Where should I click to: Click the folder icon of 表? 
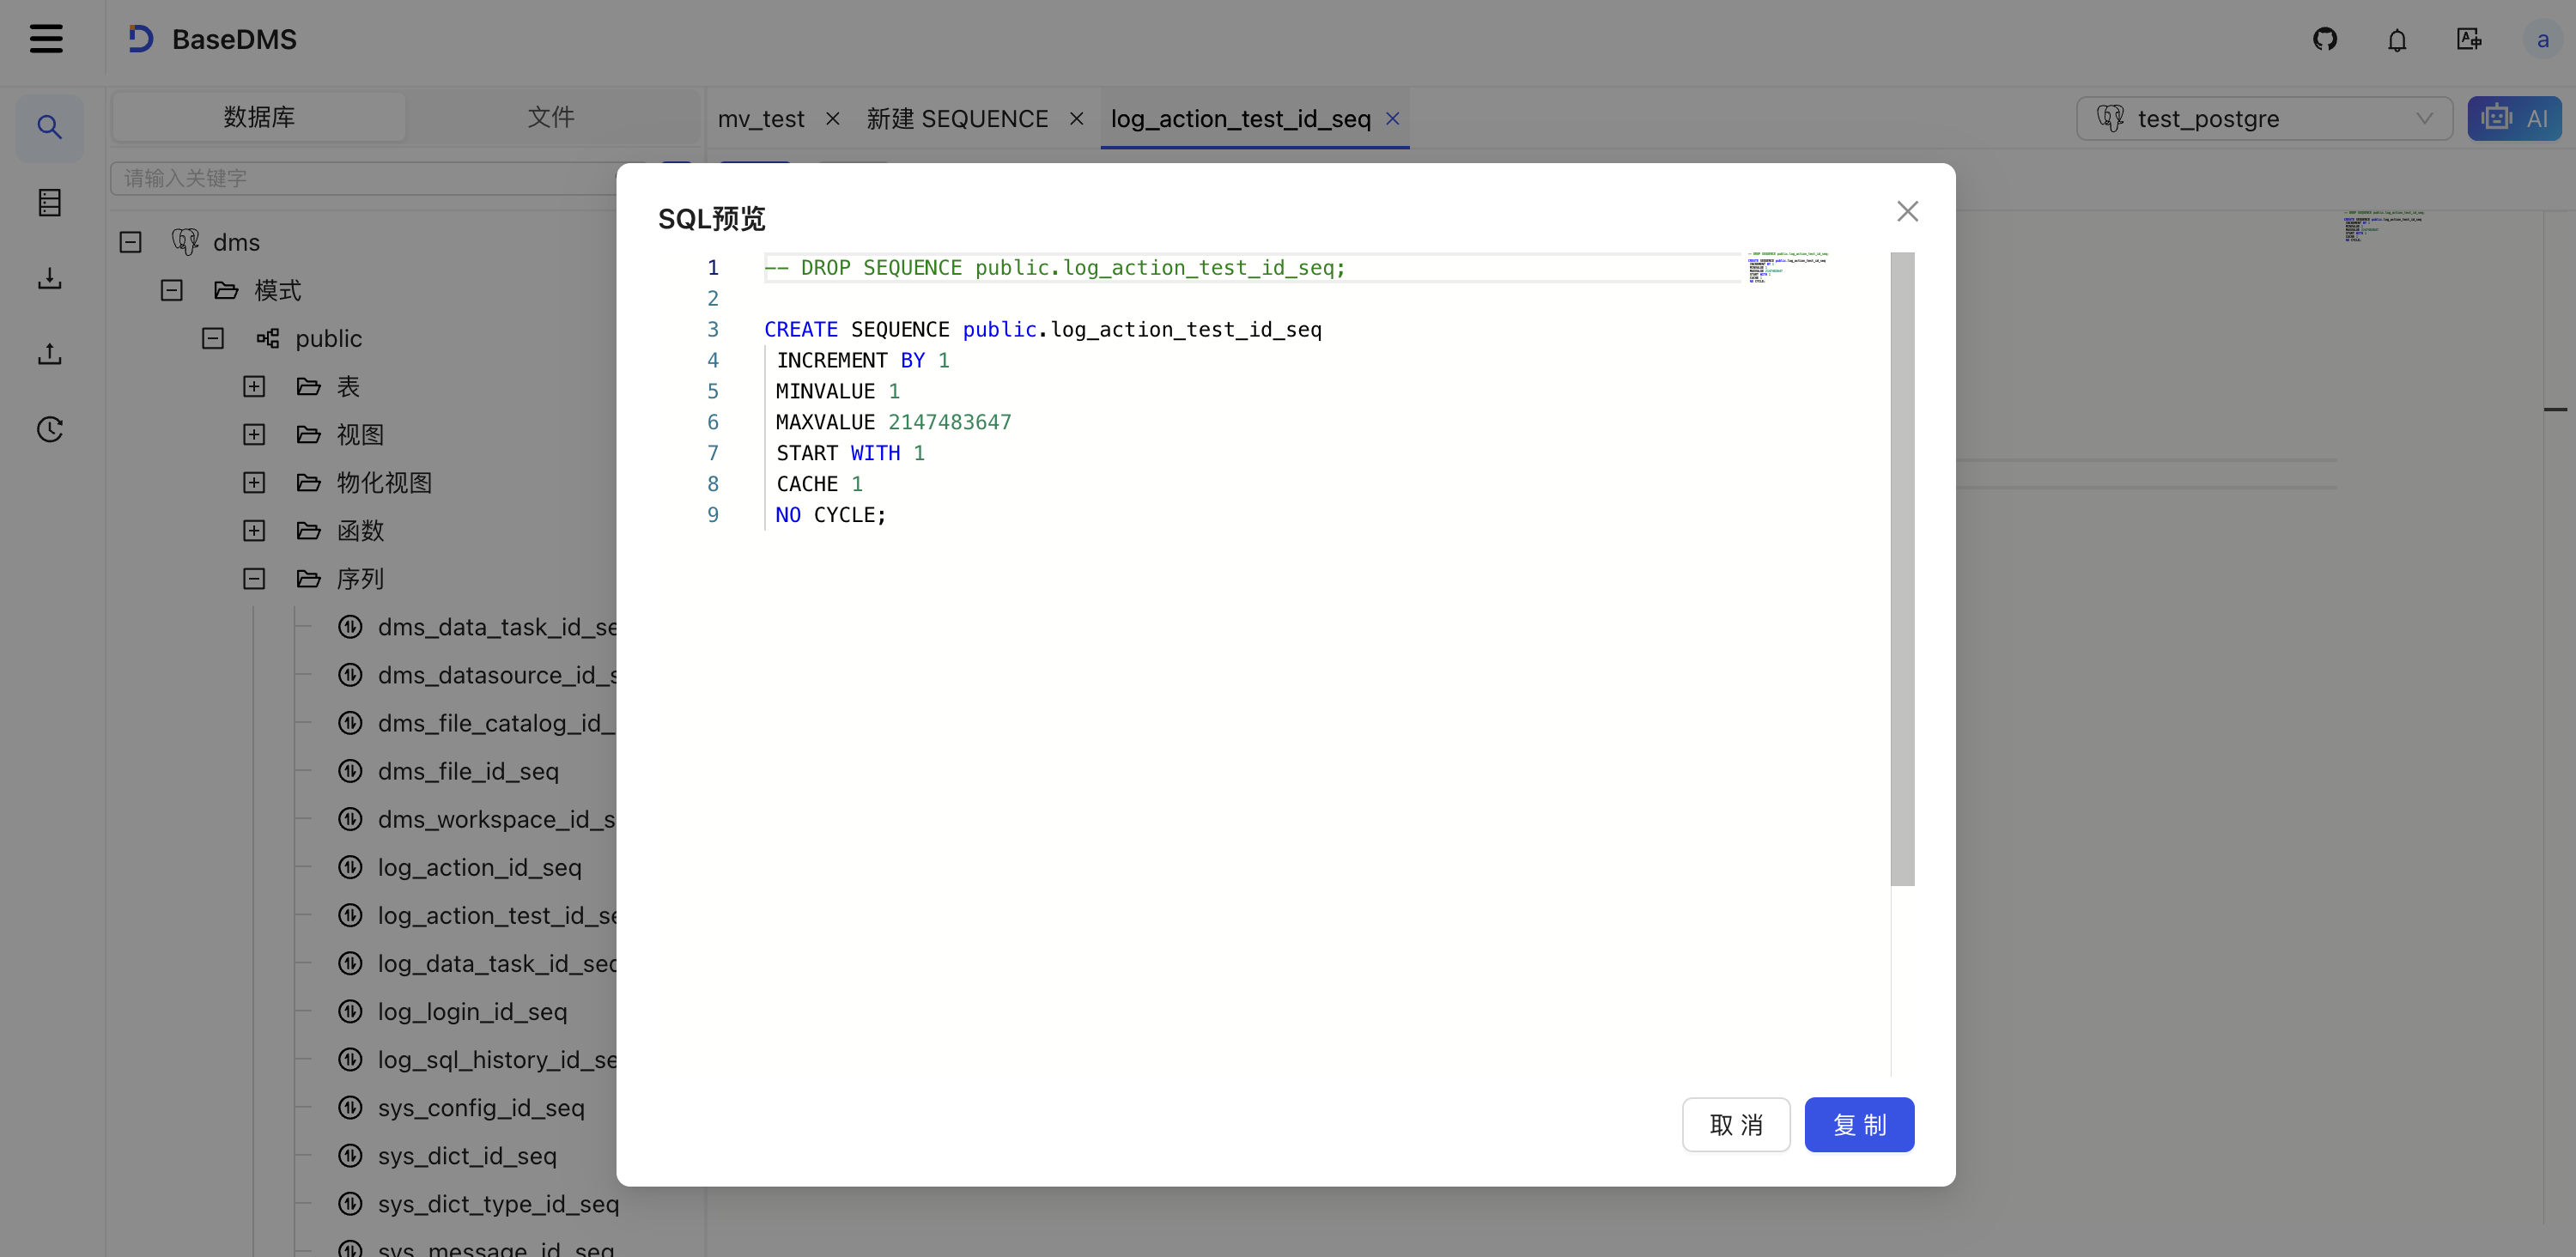point(309,386)
